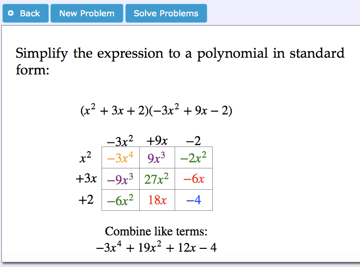Click the red 18x table cell
The height and width of the screenshot is (267, 360).
coord(157,200)
